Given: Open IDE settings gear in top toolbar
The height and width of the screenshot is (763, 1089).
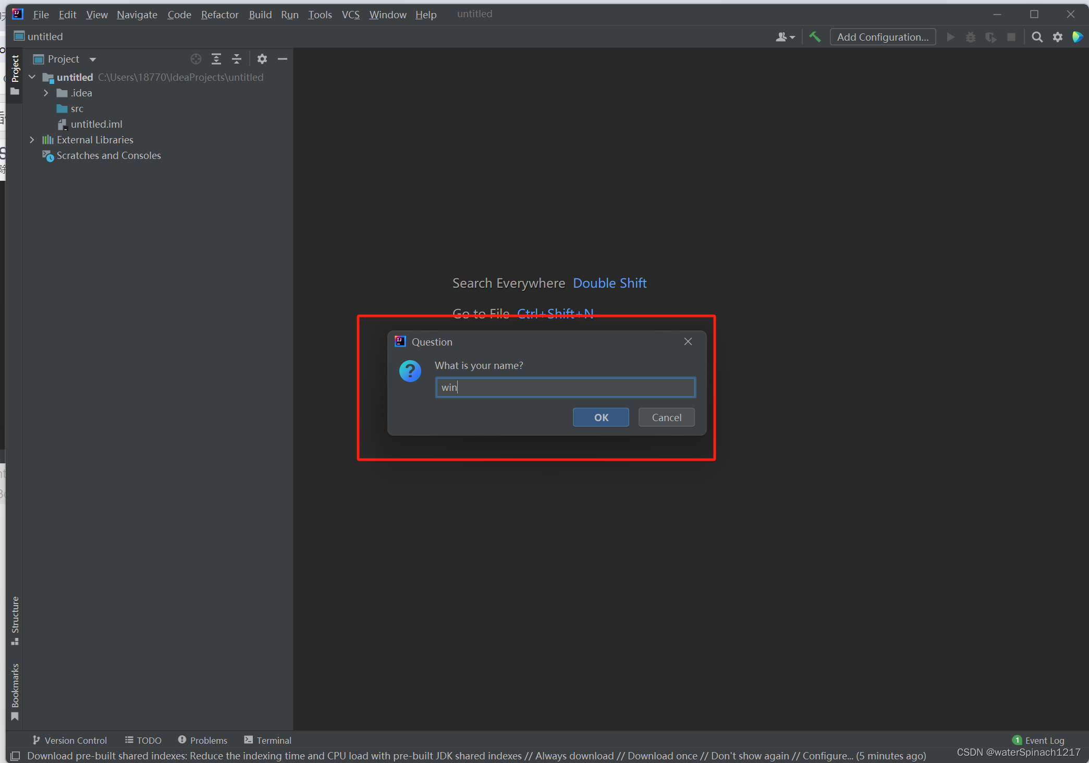Looking at the screenshot, I should (x=1057, y=37).
